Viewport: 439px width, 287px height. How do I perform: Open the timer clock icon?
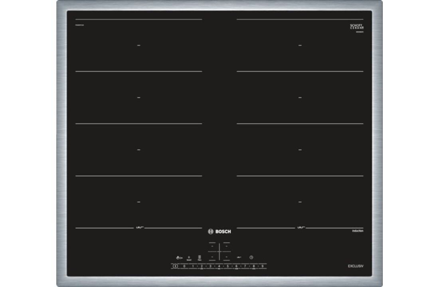pos(251,257)
